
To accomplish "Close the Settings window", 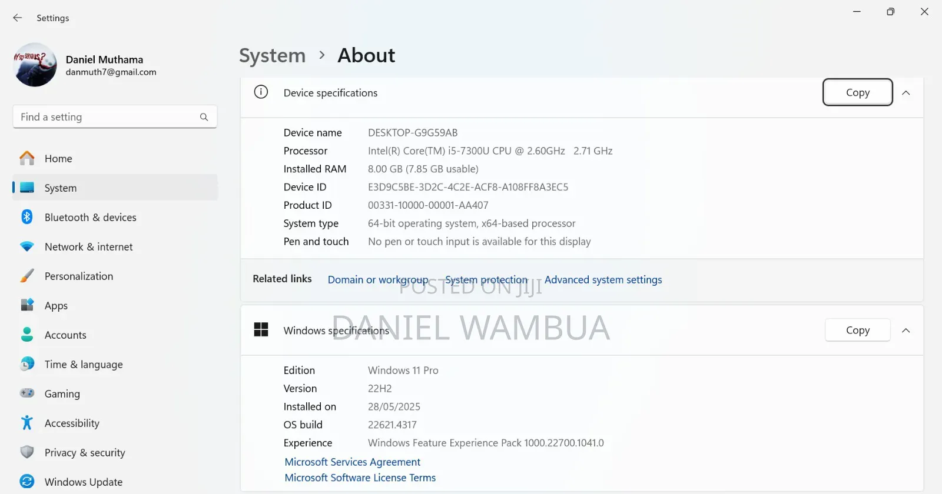I will (924, 12).
